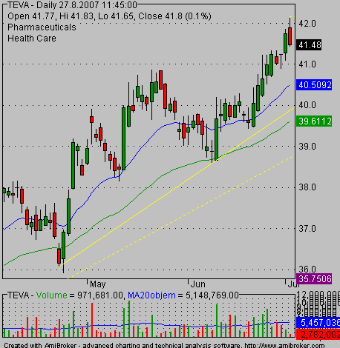The image size is (340, 348).
Task: Click the May date axis label
Action: coord(98,284)
